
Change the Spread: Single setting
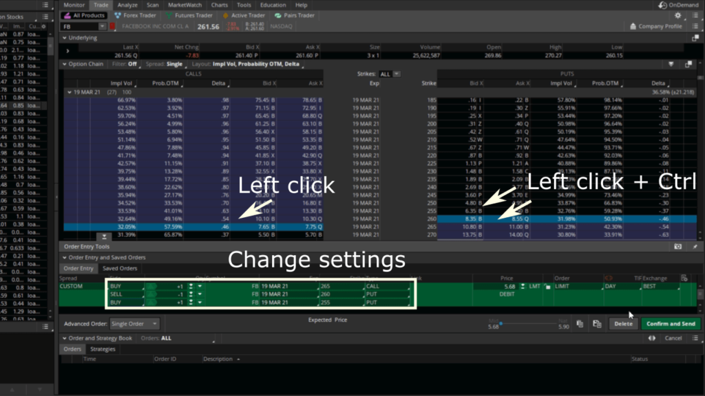[165, 64]
